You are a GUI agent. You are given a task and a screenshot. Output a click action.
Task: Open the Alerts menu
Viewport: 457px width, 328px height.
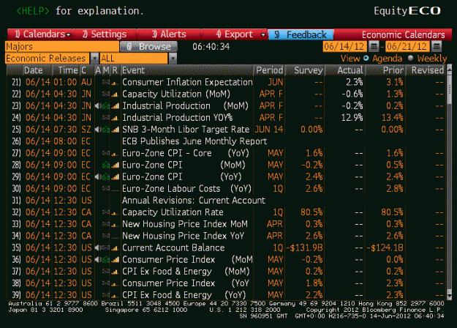coord(169,34)
